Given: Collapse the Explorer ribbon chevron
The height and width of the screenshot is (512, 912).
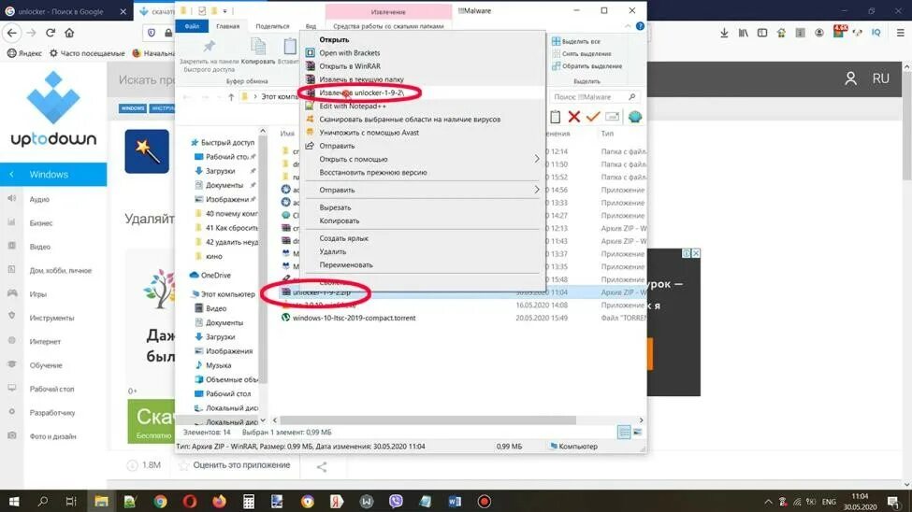Looking at the screenshot, I should click(628, 26).
